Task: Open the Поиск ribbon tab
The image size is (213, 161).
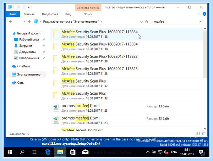Action: point(88,14)
